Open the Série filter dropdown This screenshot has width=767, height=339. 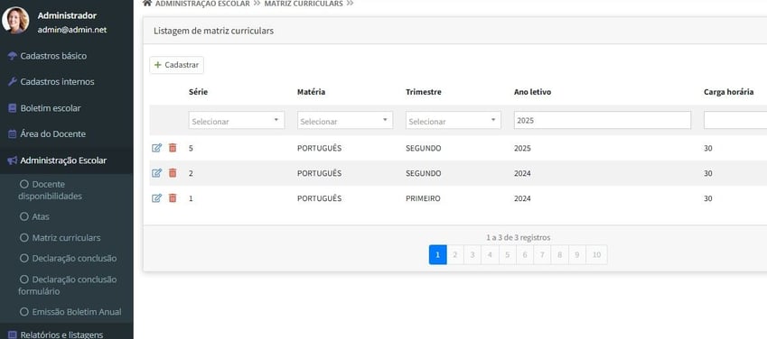[237, 120]
